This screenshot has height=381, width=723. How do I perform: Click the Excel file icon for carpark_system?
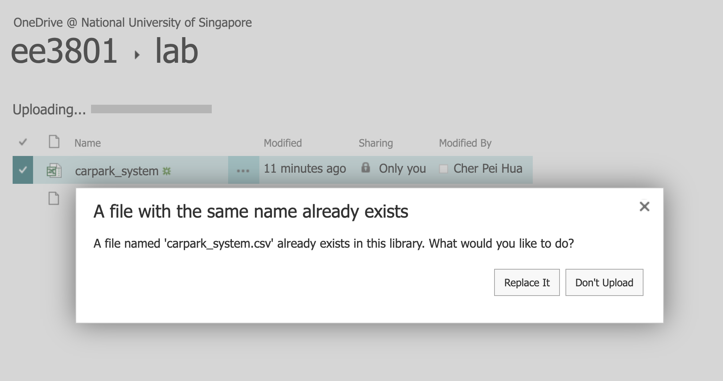(54, 170)
